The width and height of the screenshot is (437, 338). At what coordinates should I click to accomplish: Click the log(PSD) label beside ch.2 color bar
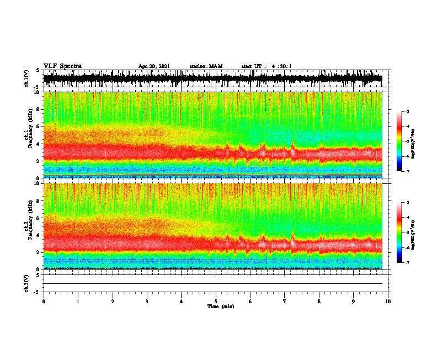[x=413, y=235]
